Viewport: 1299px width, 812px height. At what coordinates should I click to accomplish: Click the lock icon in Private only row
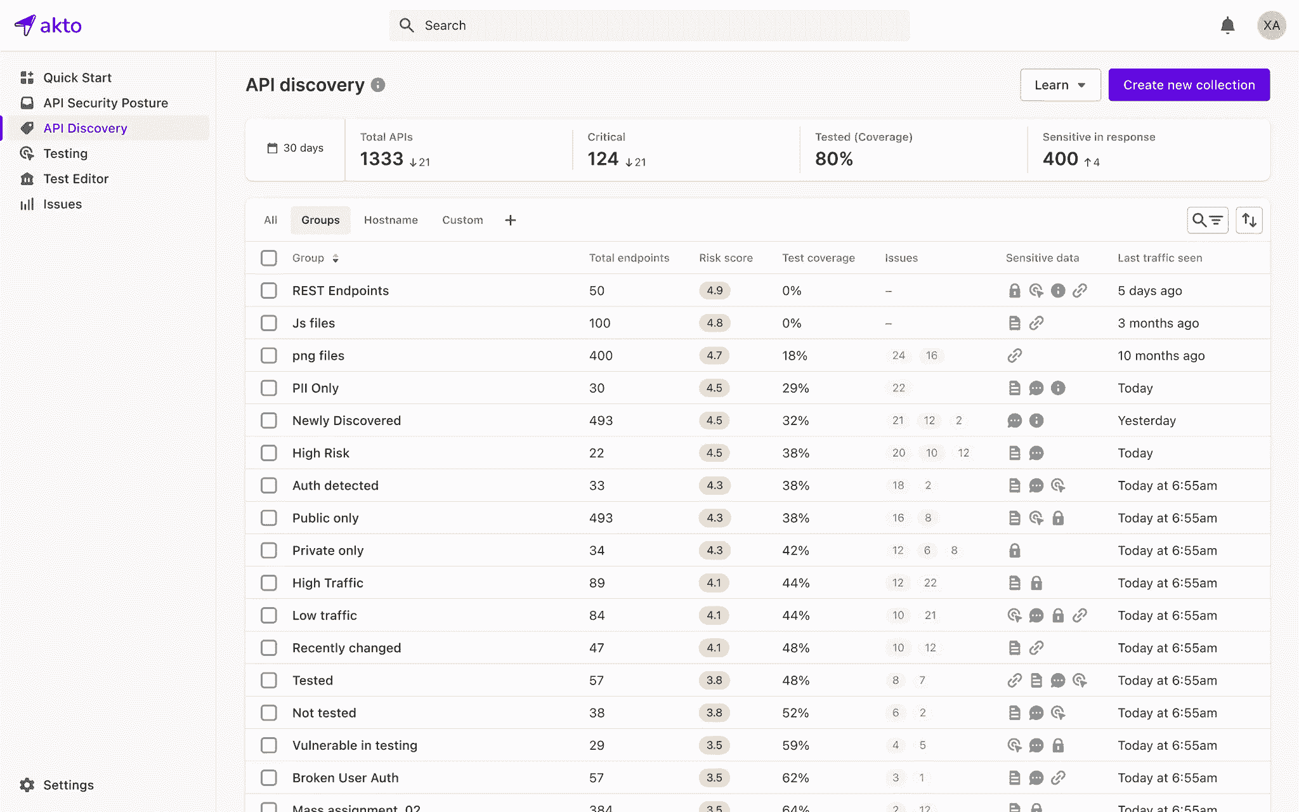[x=1014, y=550]
